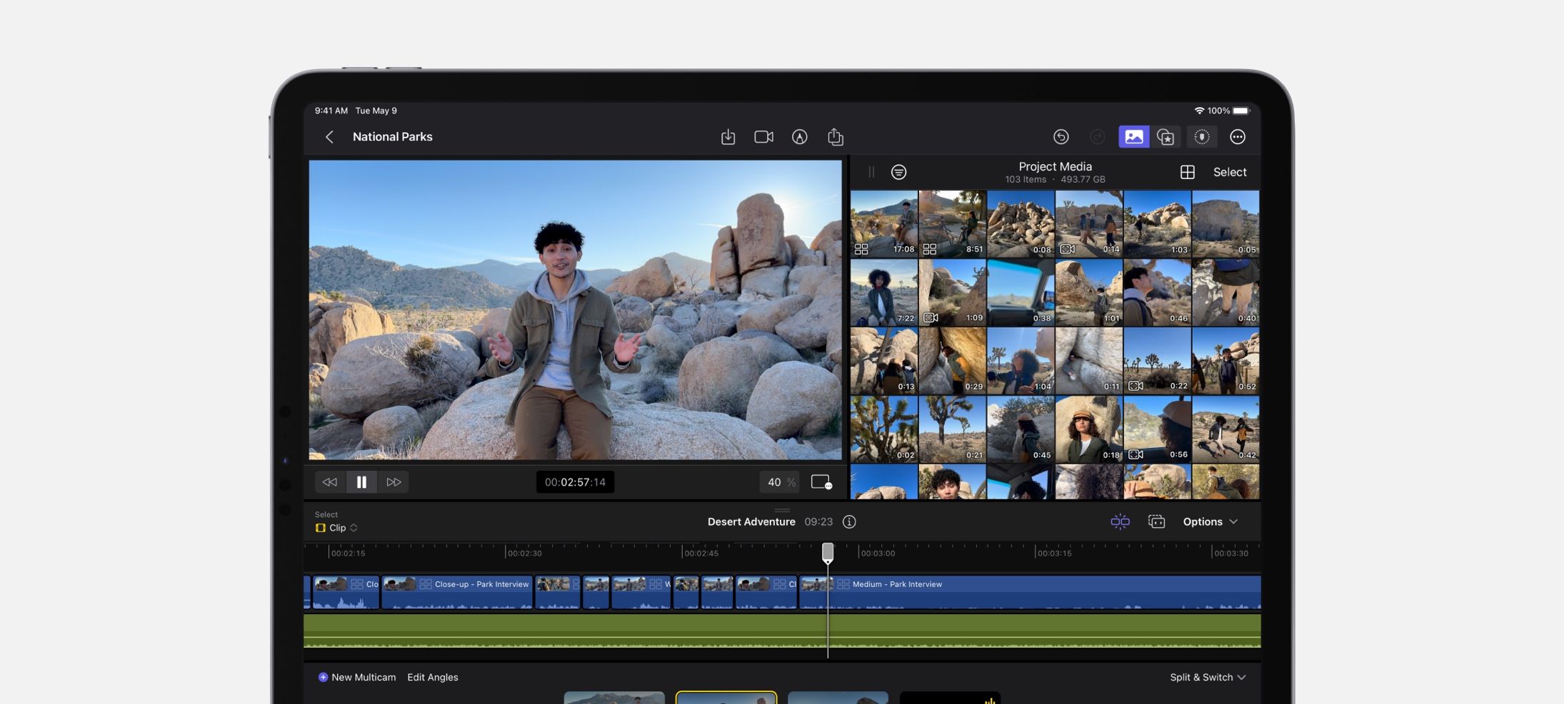
Task: Select the 0:29 clip thumbnail
Action: tap(952, 361)
